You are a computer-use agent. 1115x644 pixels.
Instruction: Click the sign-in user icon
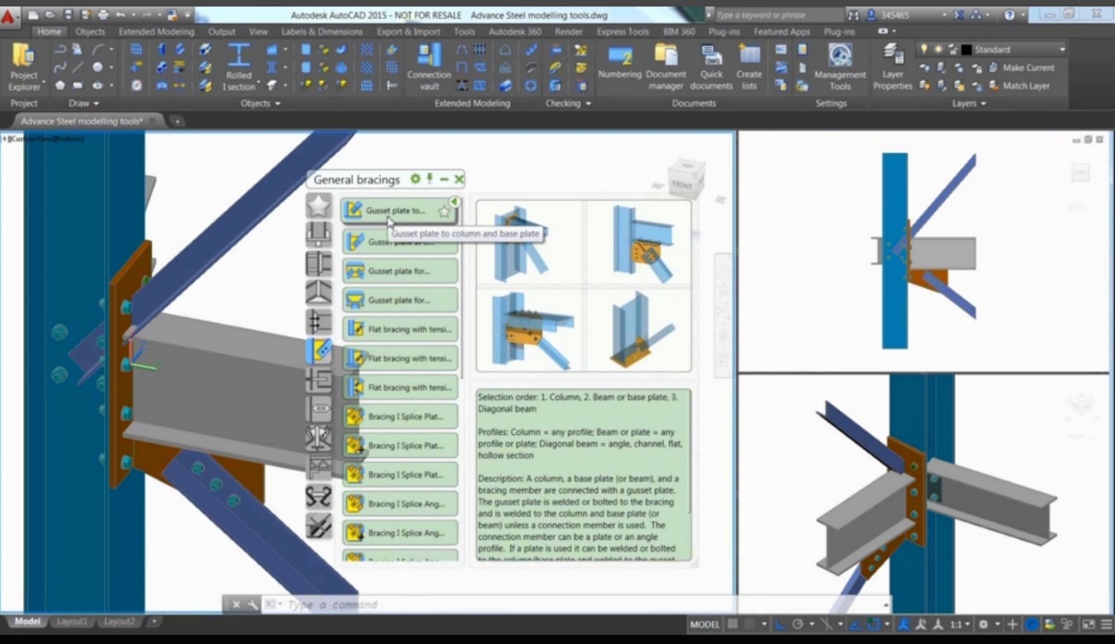(871, 15)
